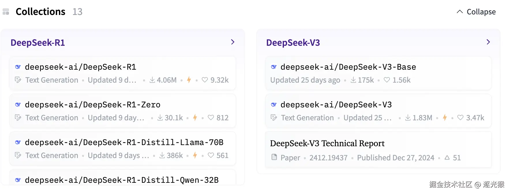
Task: Open deepseek-ai/DeepSeek-V3-Base model card
Action: pyautogui.click(x=348, y=67)
